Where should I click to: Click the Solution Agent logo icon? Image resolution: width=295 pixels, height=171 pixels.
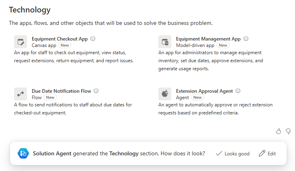(x=23, y=153)
